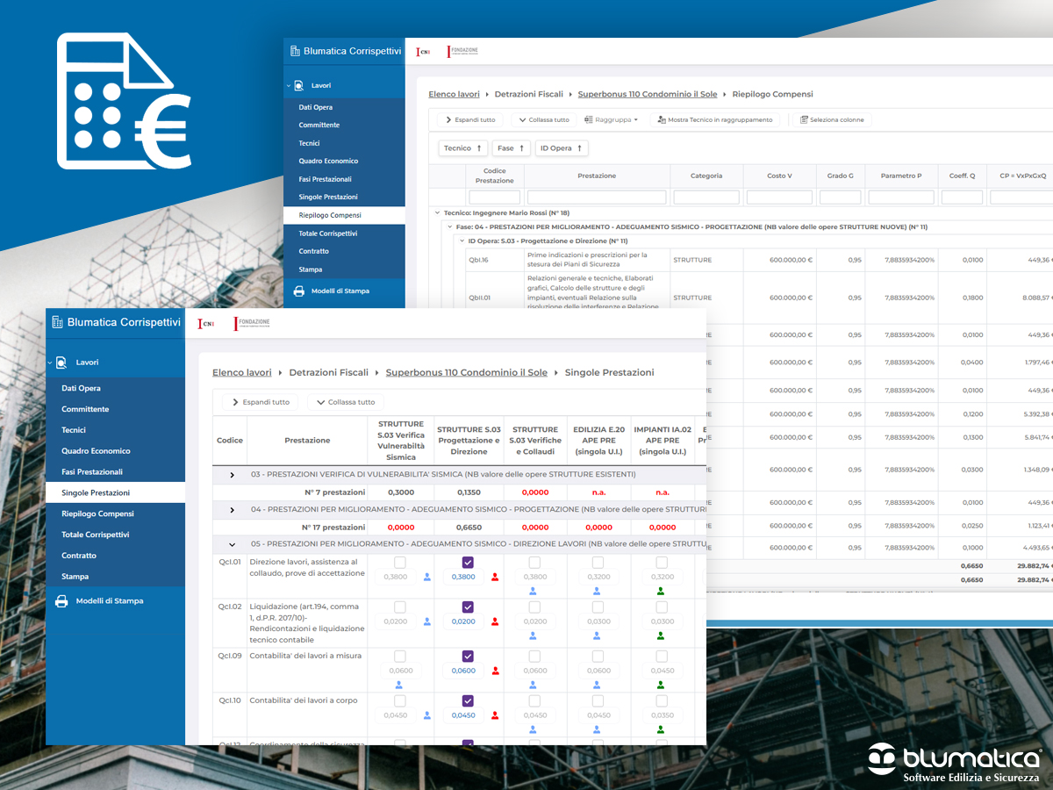Screen dimensions: 1053x790
Task: Click blue person icon beside 0,0200 Verifica Vulnerabilità Qcl.02
Action: 427,621
